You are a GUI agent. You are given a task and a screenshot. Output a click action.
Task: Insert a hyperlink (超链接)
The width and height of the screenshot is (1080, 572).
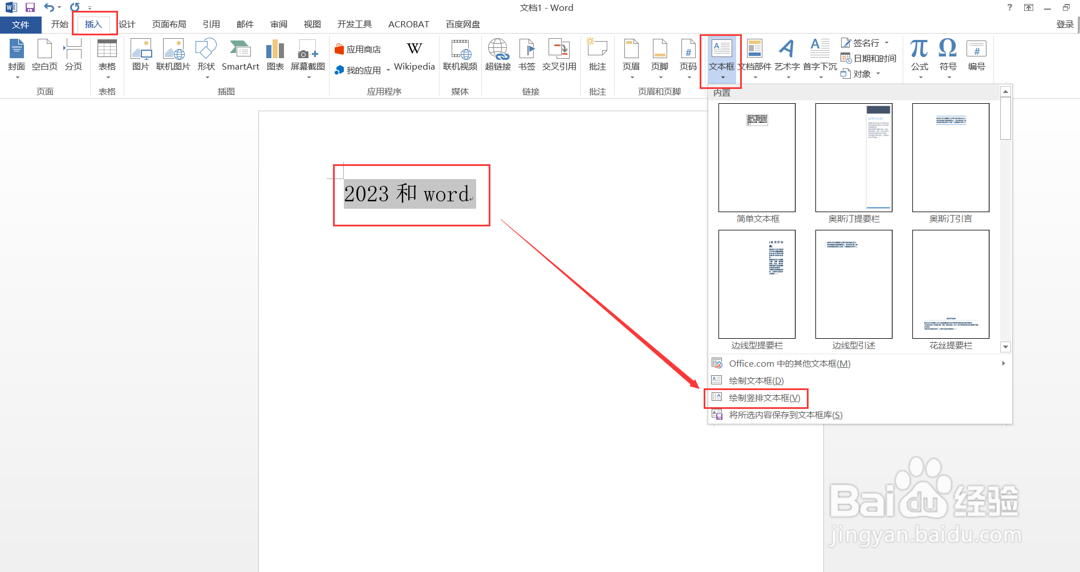tap(498, 56)
